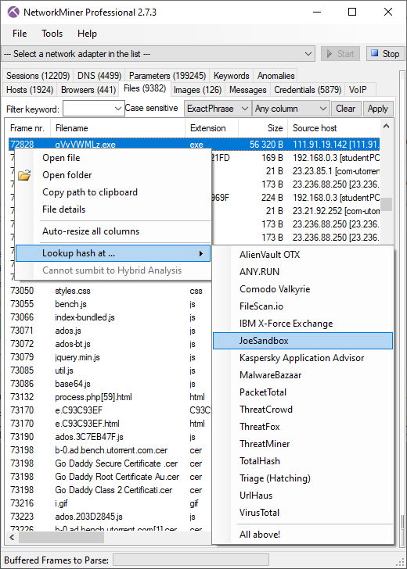Switch to the Browsers (441) tab
Image resolution: width=407 pixels, height=569 pixels.
(88, 90)
